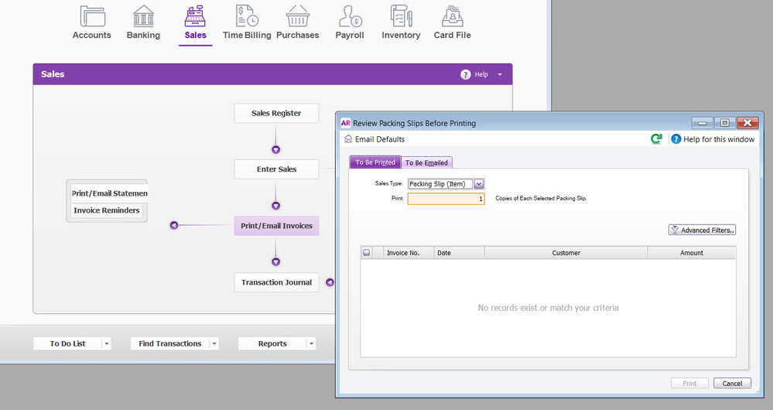Click the green refresh icon
Image resolution: width=773 pixels, height=410 pixels.
[656, 139]
